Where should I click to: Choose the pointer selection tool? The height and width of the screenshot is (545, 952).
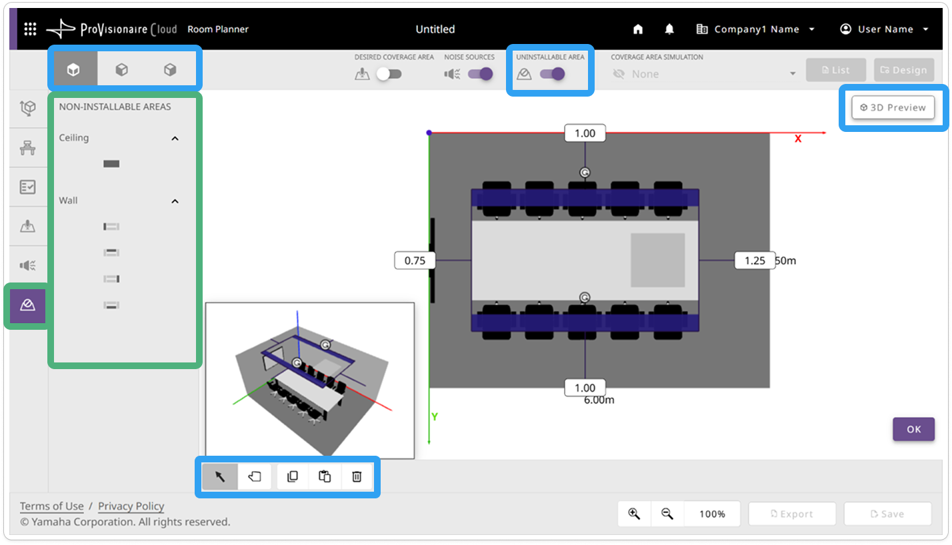pos(220,476)
